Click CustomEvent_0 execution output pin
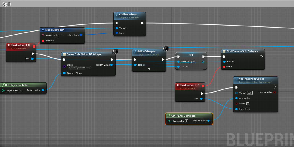Image resolution: width=294 pixels, height=147 pixels. tap(33, 54)
